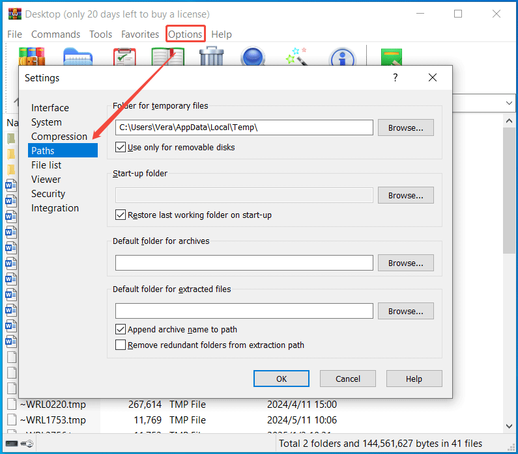The height and width of the screenshot is (454, 518).
Task: Open the Tools menu
Action: tap(101, 34)
